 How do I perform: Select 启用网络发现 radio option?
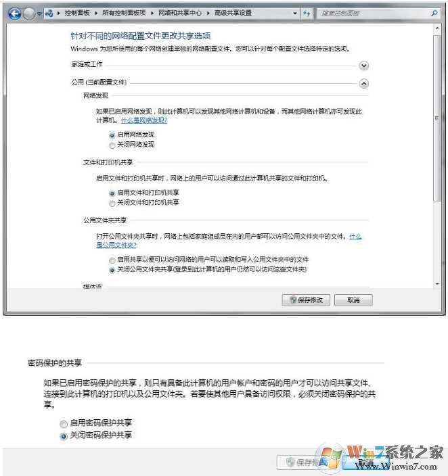(112, 135)
